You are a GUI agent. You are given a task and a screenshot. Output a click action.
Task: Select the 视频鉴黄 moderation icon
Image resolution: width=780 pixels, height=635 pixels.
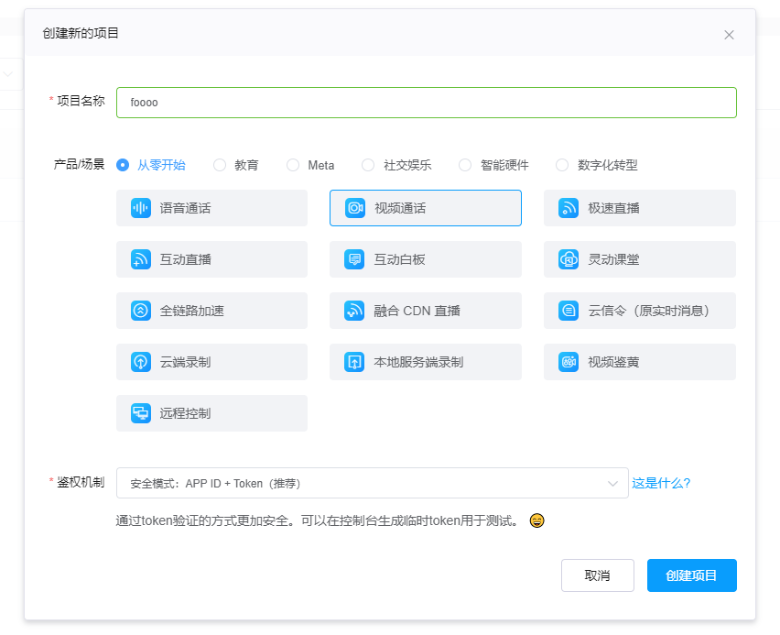click(569, 362)
